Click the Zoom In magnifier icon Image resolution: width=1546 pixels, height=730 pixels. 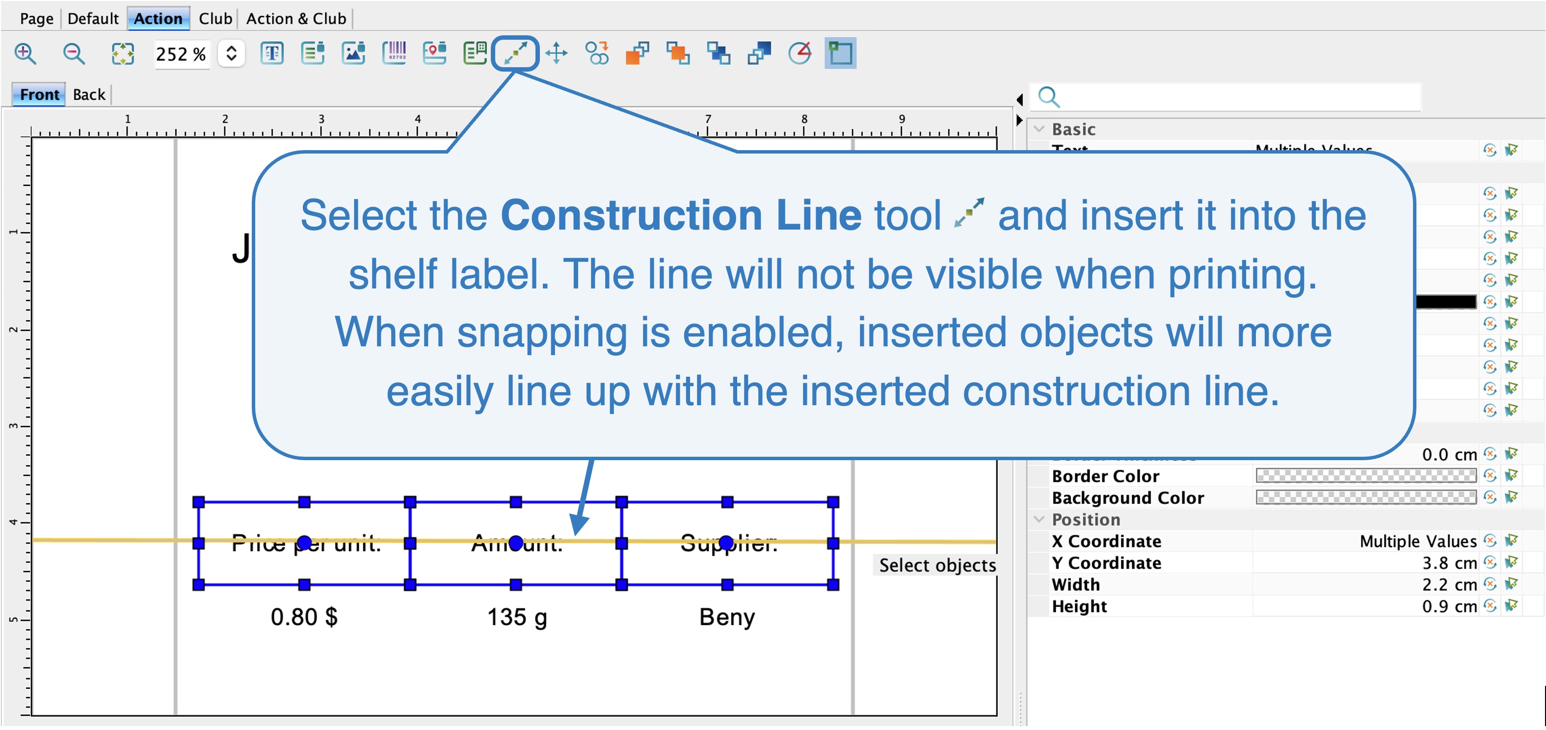(25, 54)
